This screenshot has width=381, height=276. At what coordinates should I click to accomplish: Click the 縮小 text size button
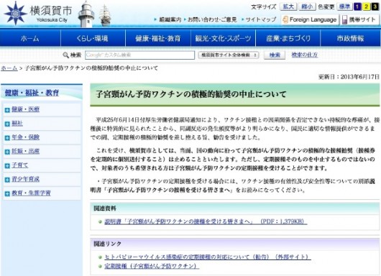307,6
